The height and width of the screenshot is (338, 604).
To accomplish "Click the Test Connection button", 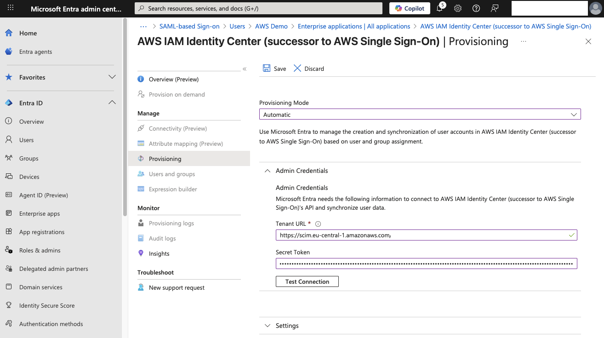I will [307, 281].
